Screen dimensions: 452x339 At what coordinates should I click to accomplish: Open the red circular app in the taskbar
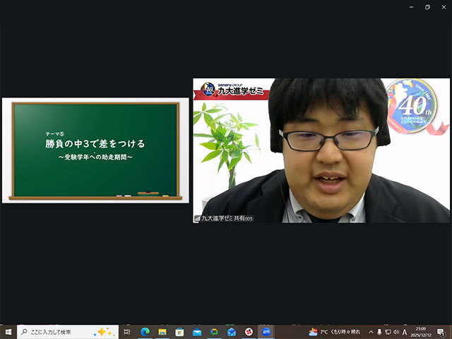(249, 332)
